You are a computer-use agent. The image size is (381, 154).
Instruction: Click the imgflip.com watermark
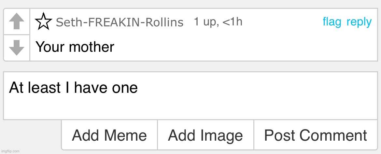click(x=10, y=151)
